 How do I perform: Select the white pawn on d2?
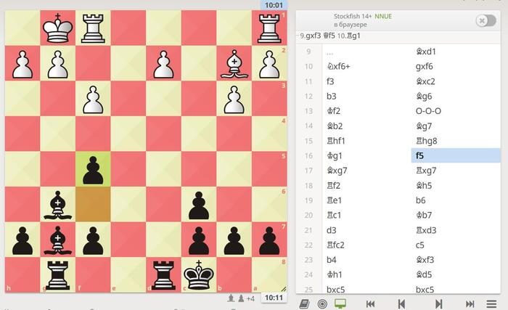point(163,63)
